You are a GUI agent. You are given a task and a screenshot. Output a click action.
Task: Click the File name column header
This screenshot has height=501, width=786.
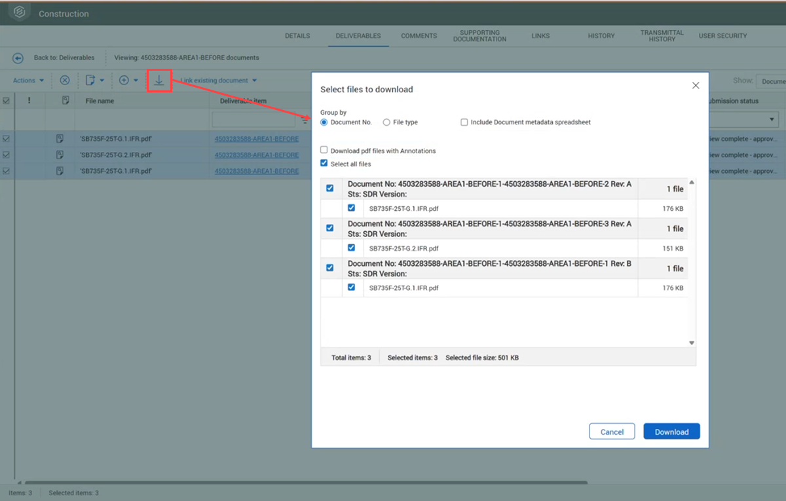(x=100, y=101)
